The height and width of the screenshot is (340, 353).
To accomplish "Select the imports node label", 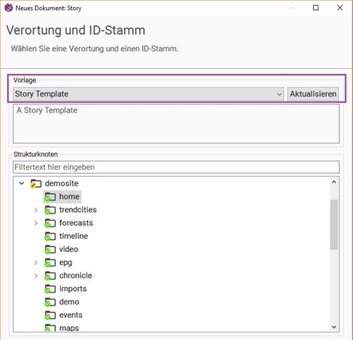I will pyautogui.click(x=73, y=289).
